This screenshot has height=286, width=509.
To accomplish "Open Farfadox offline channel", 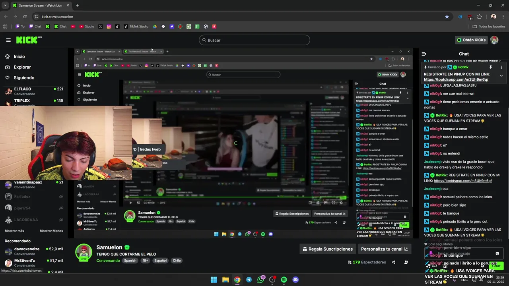I will (34, 196).
